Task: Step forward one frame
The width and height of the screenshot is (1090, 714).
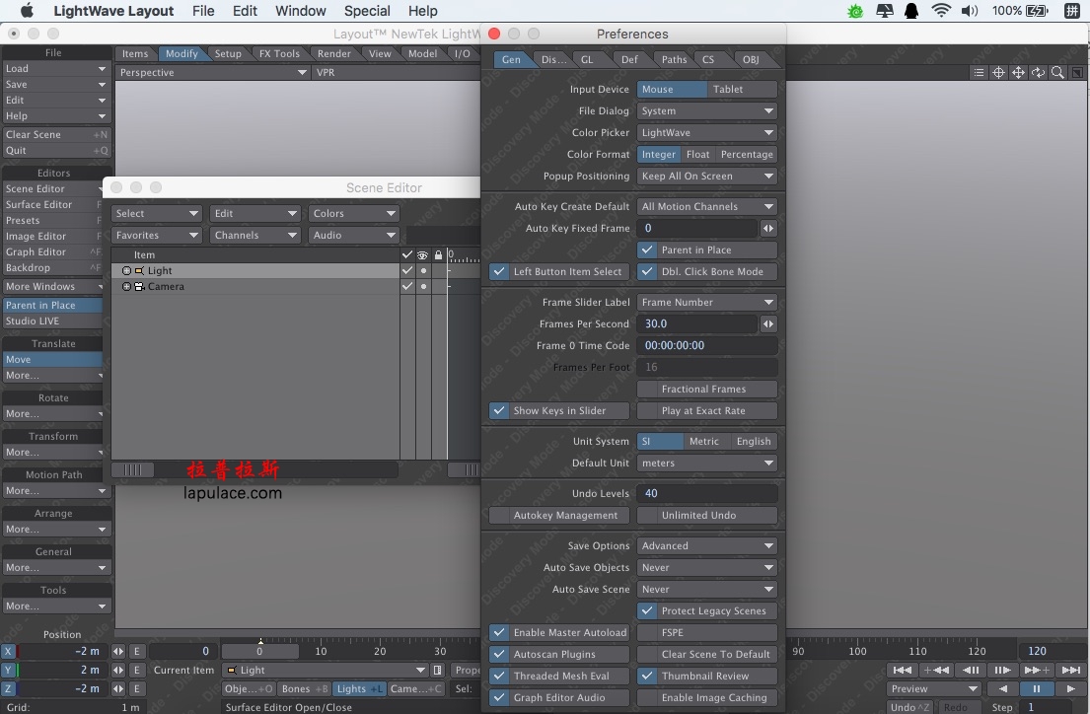Action: (1002, 670)
